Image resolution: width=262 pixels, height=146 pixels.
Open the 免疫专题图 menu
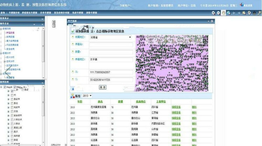(x=78, y=13)
